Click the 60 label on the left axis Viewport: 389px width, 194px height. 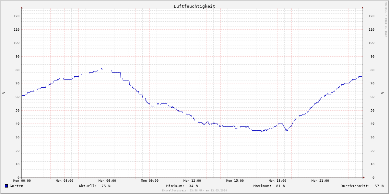17,97
